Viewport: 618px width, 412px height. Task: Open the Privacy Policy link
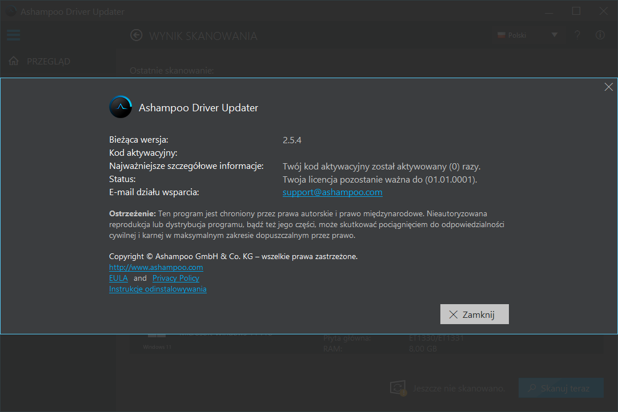click(x=176, y=278)
